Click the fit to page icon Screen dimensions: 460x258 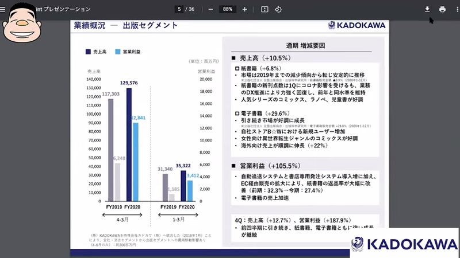[x=264, y=9]
